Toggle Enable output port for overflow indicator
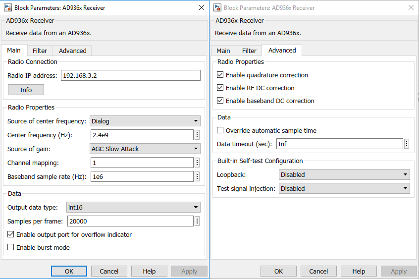419x279 pixels. (11, 234)
